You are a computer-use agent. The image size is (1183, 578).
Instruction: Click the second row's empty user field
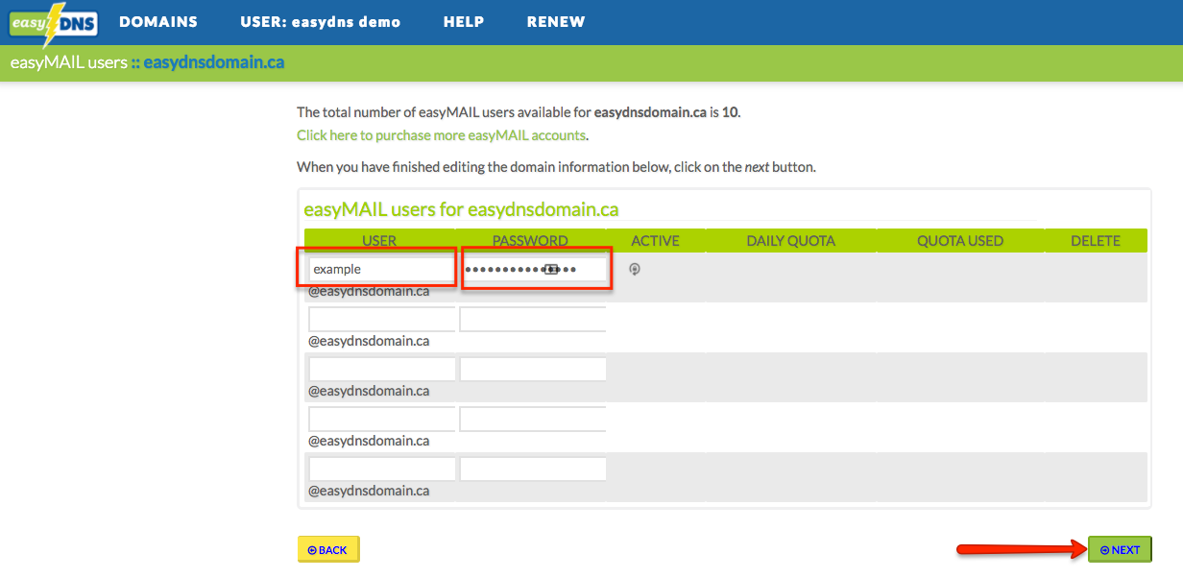click(381, 319)
